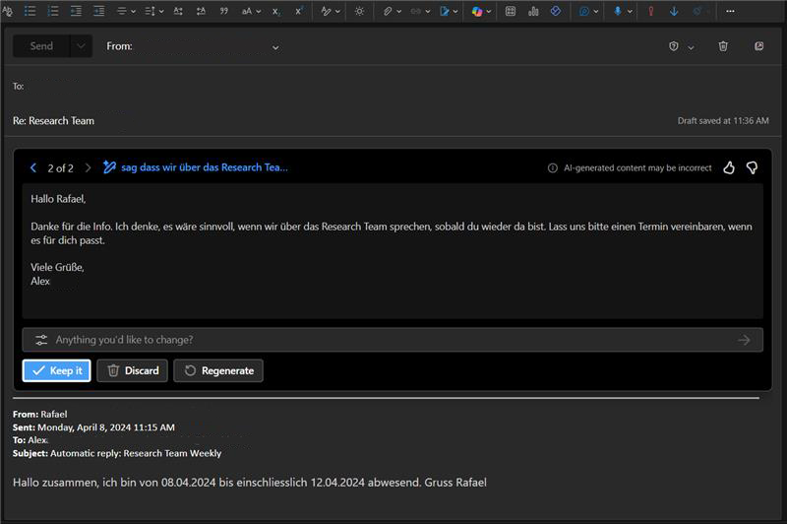
Task: Open the Copilot toolbar icon
Action: tap(478, 11)
